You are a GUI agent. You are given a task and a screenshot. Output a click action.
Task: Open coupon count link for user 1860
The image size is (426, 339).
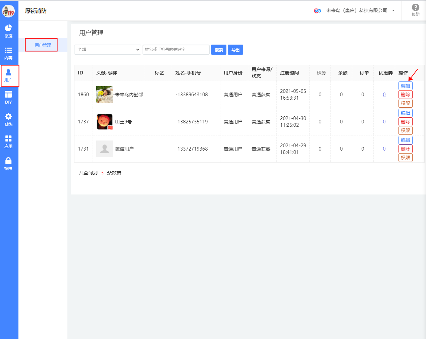(384, 95)
